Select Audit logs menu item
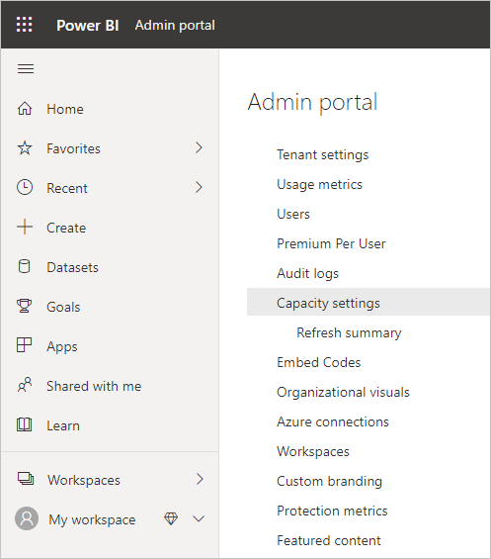The width and height of the screenshot is (491, 559). (x=307, y=274)
